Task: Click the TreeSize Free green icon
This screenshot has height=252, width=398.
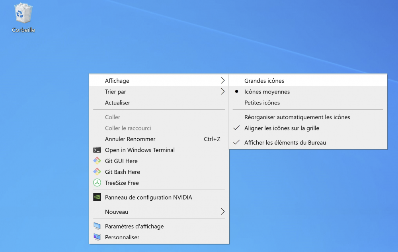Action: [97, 183]
